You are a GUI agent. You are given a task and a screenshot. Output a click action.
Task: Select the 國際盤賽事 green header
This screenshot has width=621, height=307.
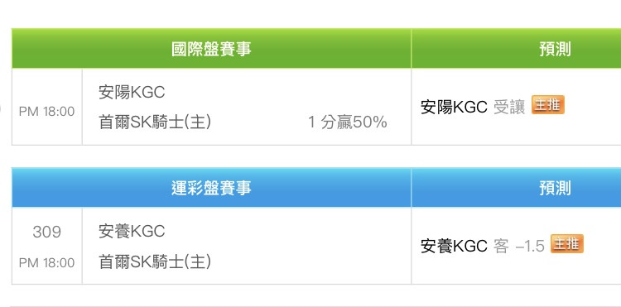211,49
